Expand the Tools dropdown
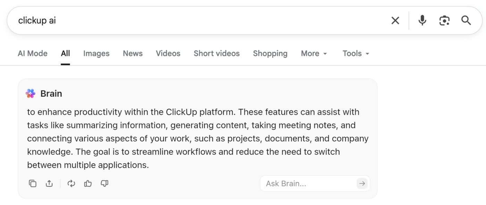This screenshot has width=486, height=205. (355, 53)
